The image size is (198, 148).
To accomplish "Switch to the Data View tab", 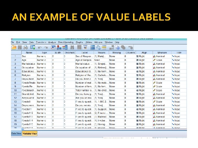I will [16, 133].
